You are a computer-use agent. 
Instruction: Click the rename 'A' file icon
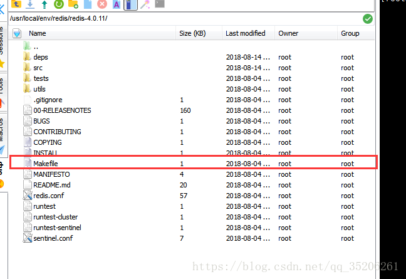[117, 4]
